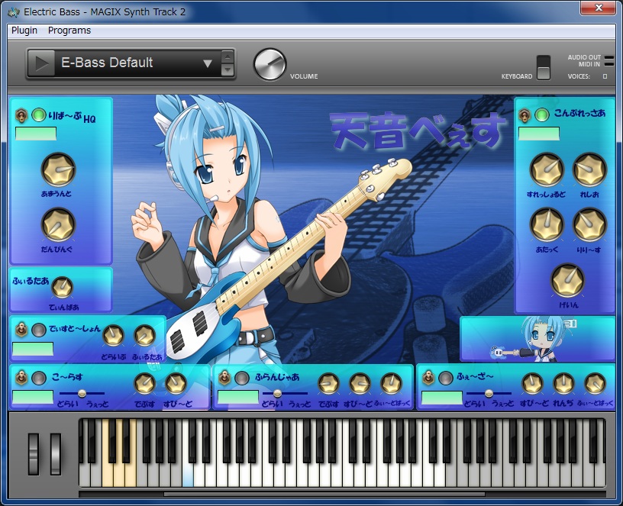623x506 pixels.
Task: Click the げいん compressor knob
Action: click(568, 280)
